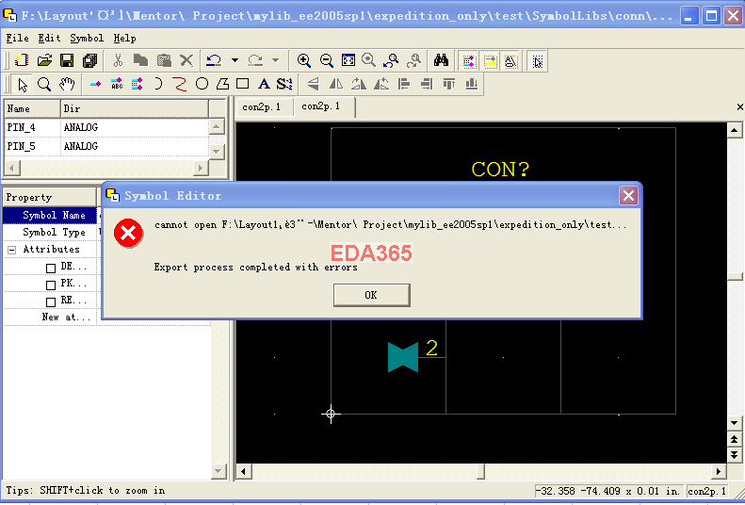This screenshot has height=505, width=745.
Task: Tick the PK... attribute checkbox
Action: (51, 285)
